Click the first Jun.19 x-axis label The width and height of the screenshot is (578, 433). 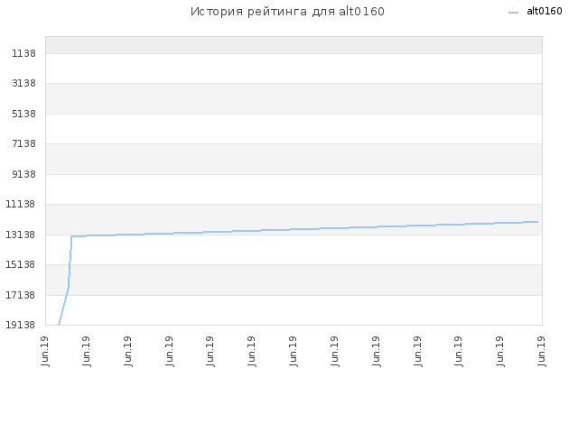(45, 351)
